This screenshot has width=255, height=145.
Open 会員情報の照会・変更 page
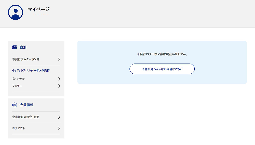36,117
